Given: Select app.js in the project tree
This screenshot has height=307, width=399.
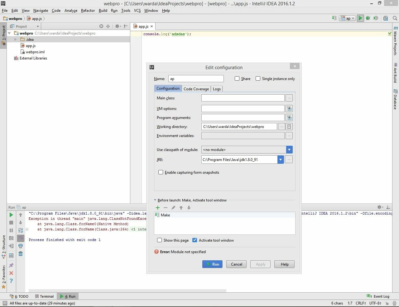Looking at the screenshot, I should click(x=31, y=46).
